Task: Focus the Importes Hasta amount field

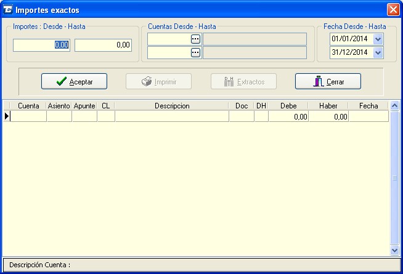Action: click(103, 45)
